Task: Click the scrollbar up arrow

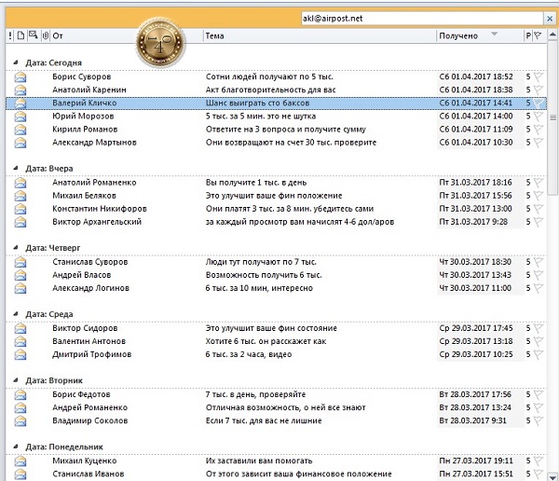Action: [552, 35]
